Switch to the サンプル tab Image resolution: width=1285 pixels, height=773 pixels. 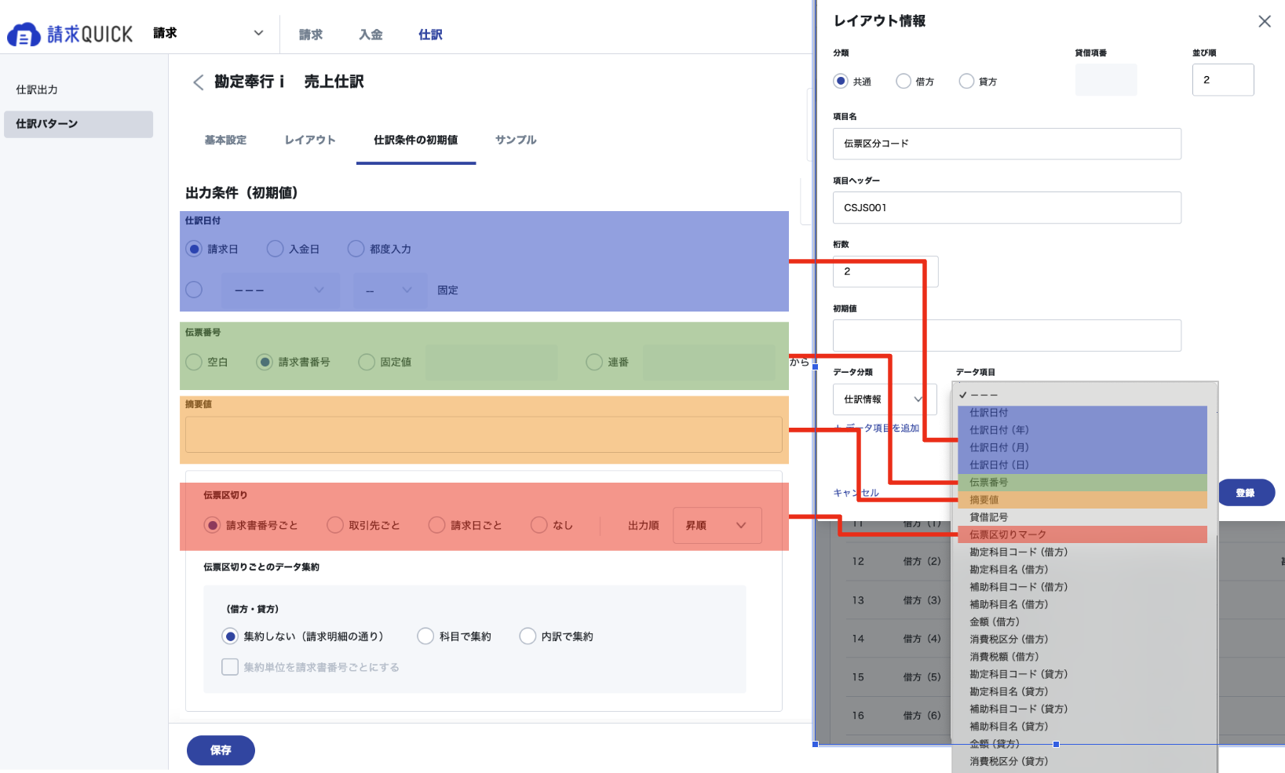pos(516,140)
